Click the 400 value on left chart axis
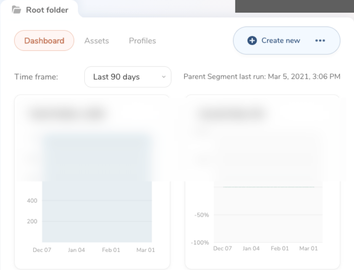Viewport: 354px width, 270px height. click(32, 201)
